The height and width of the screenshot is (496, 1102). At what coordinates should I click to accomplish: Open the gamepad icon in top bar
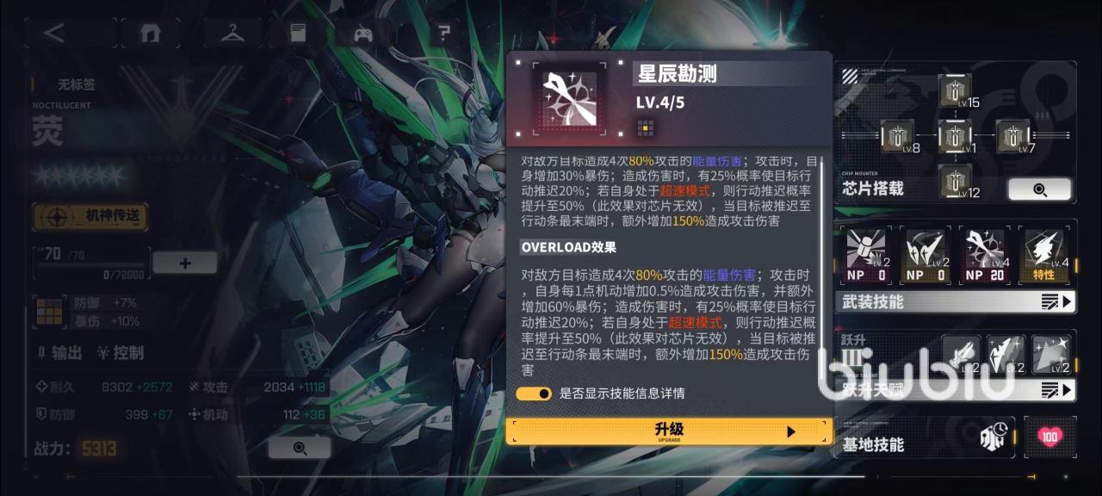coord(363,34)
